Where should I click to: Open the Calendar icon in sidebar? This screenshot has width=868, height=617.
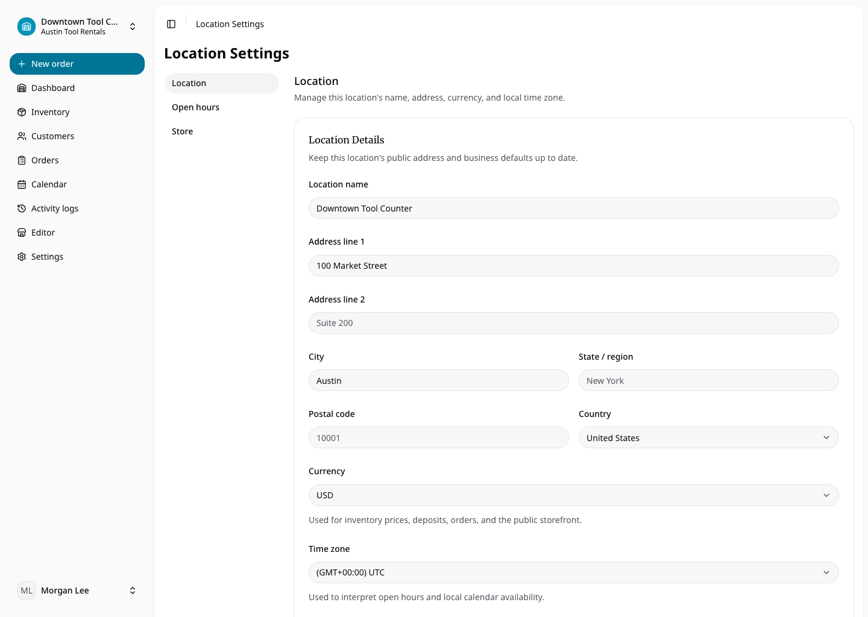[22, 184]
